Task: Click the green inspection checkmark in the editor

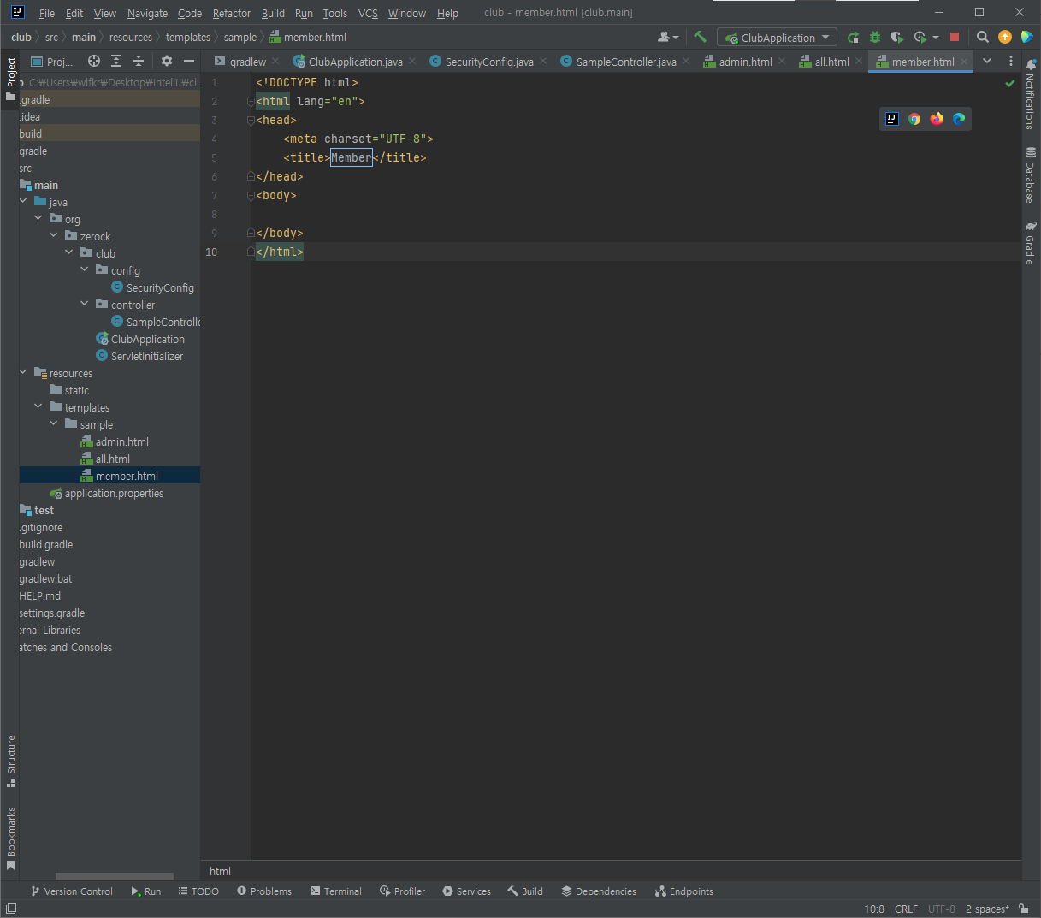Action: pos(1010,83)
